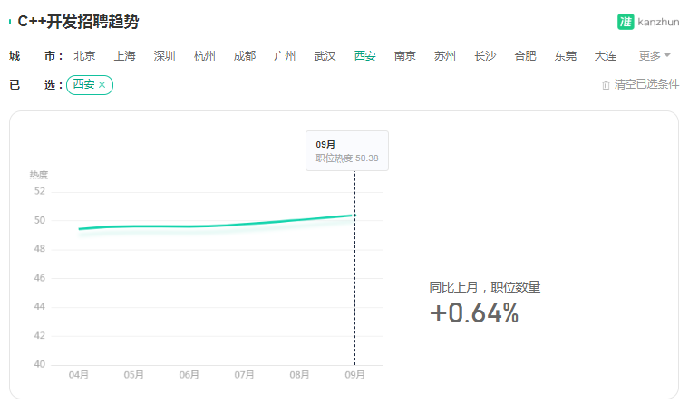Choose 深圳 from the city list
The height and width of the screenshot is (413, 689).
[164, 56]
